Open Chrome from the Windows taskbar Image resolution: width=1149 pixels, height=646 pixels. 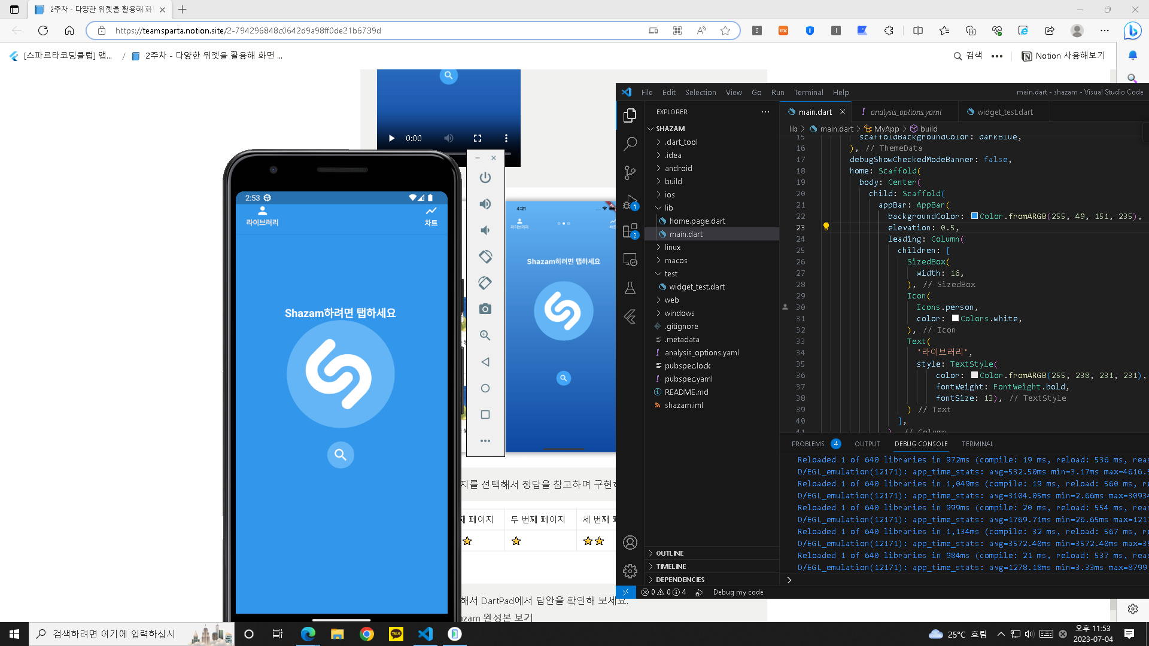tap(367, 634)
